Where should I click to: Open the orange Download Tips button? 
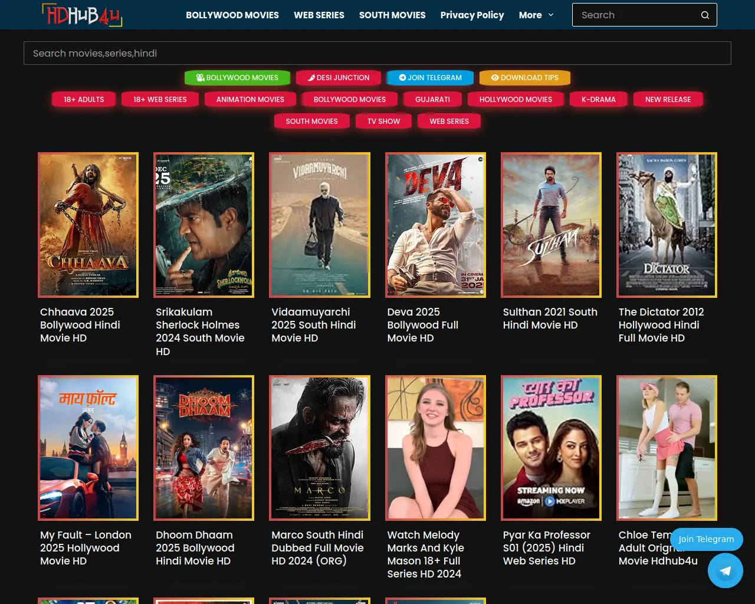point(525,78)
